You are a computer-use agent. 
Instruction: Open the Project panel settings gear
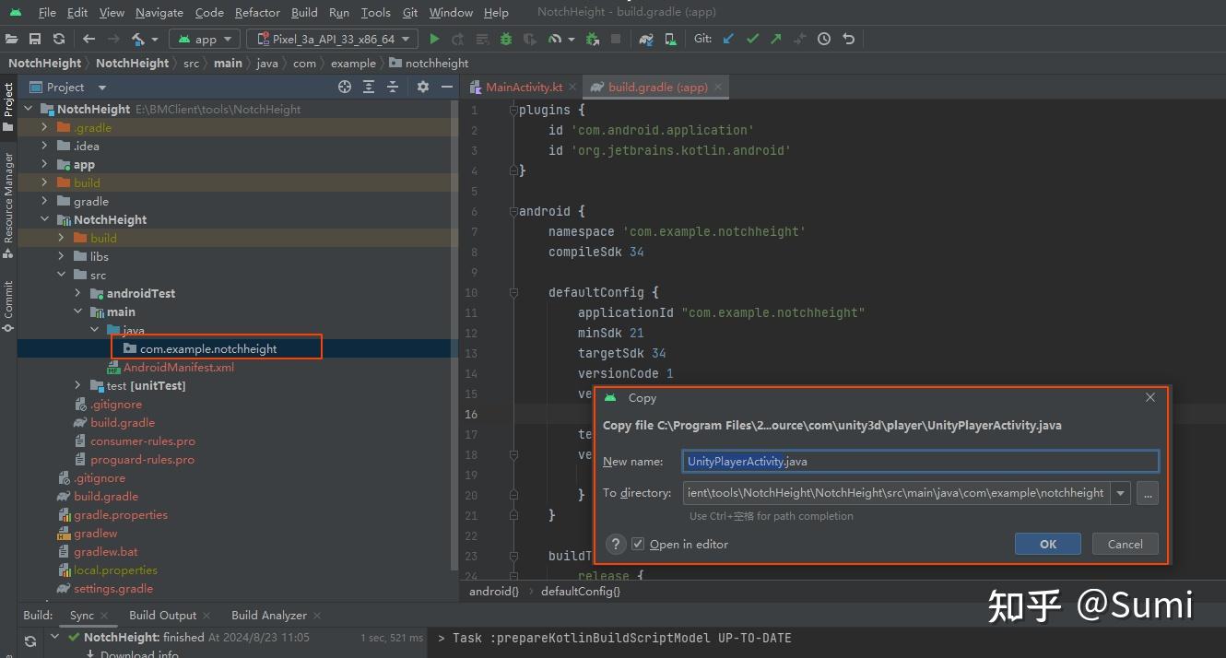[422, 87]
